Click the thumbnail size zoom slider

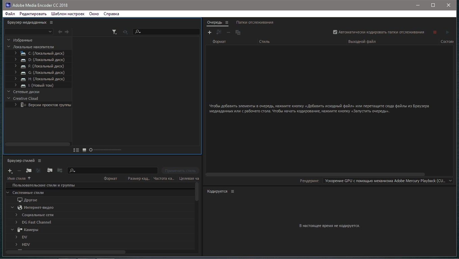click(x=105, y=150)
